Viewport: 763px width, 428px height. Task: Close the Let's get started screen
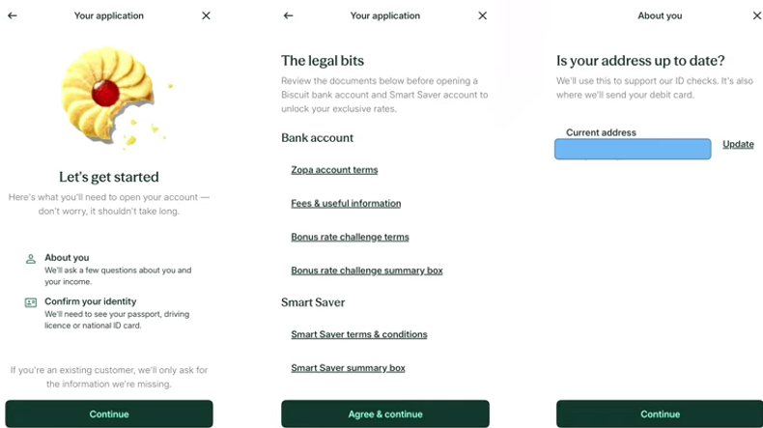pos(206,16)
